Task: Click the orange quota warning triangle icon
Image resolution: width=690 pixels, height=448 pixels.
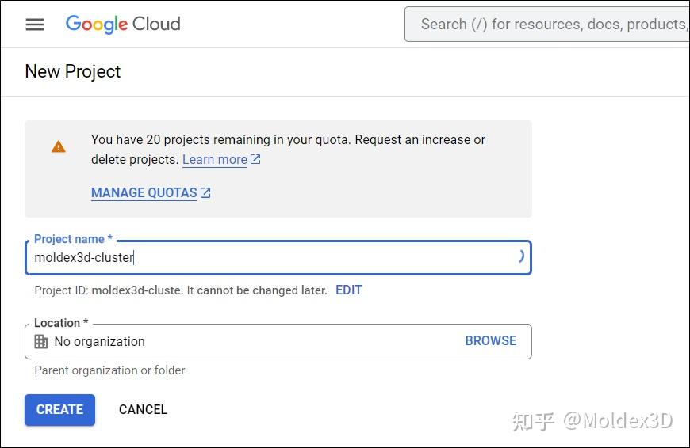Action: pos(59,146)
